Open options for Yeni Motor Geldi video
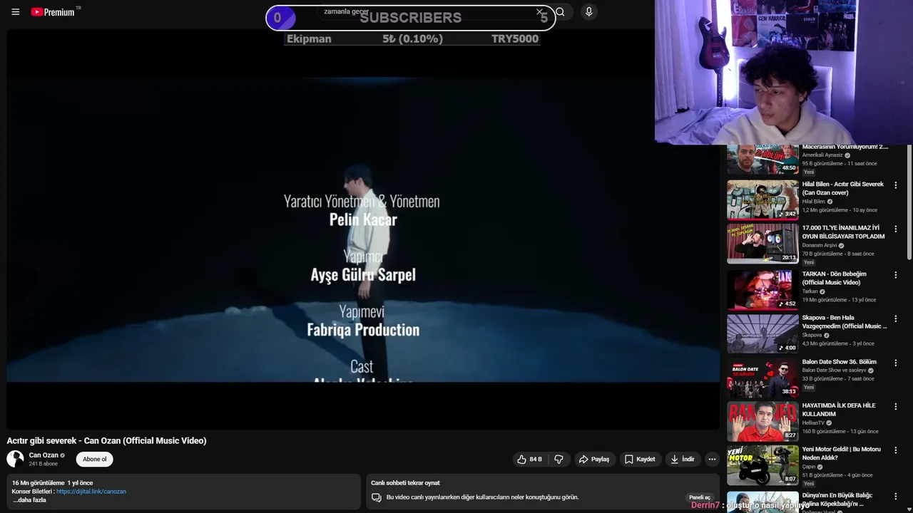Image resolution: width=913 pixels, height=513 pixels. pos(896,450)
